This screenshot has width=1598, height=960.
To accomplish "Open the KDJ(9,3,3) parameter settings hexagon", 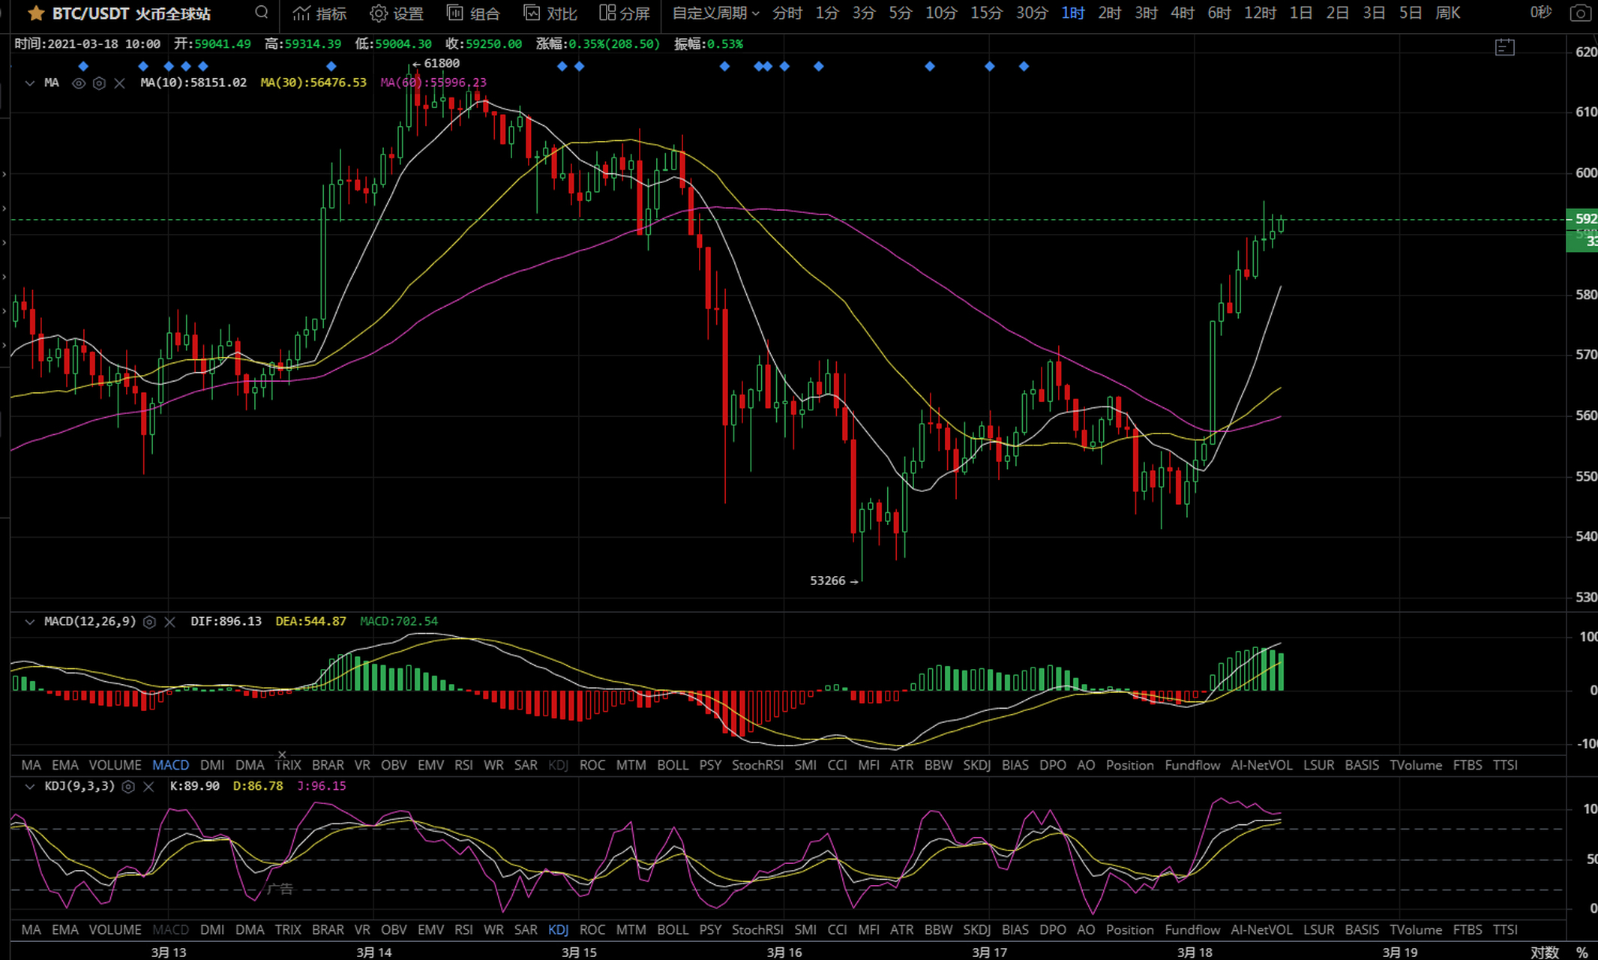I will 128,787.
